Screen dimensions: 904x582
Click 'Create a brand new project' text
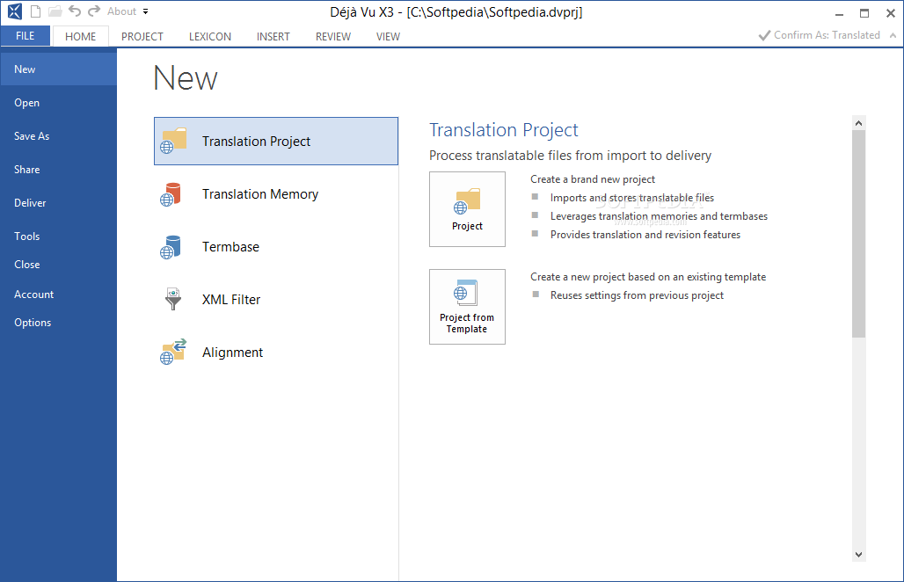(593, 179)
